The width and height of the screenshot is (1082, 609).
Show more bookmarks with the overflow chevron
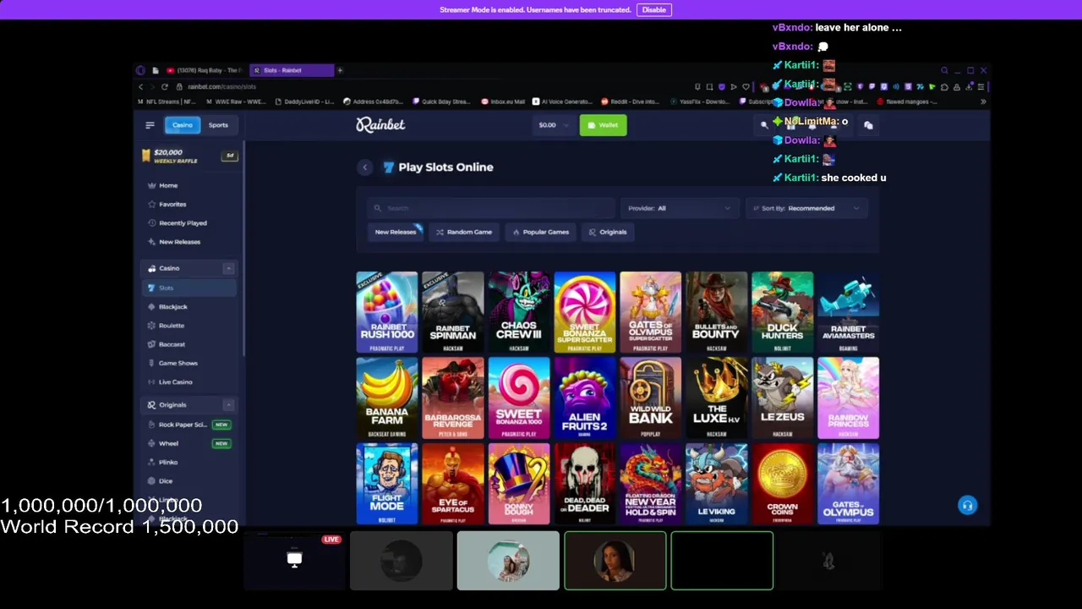pos(983,101)
